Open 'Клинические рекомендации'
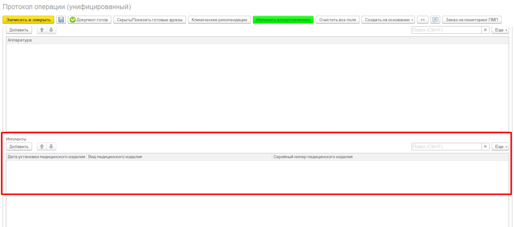 coord(219,20)
